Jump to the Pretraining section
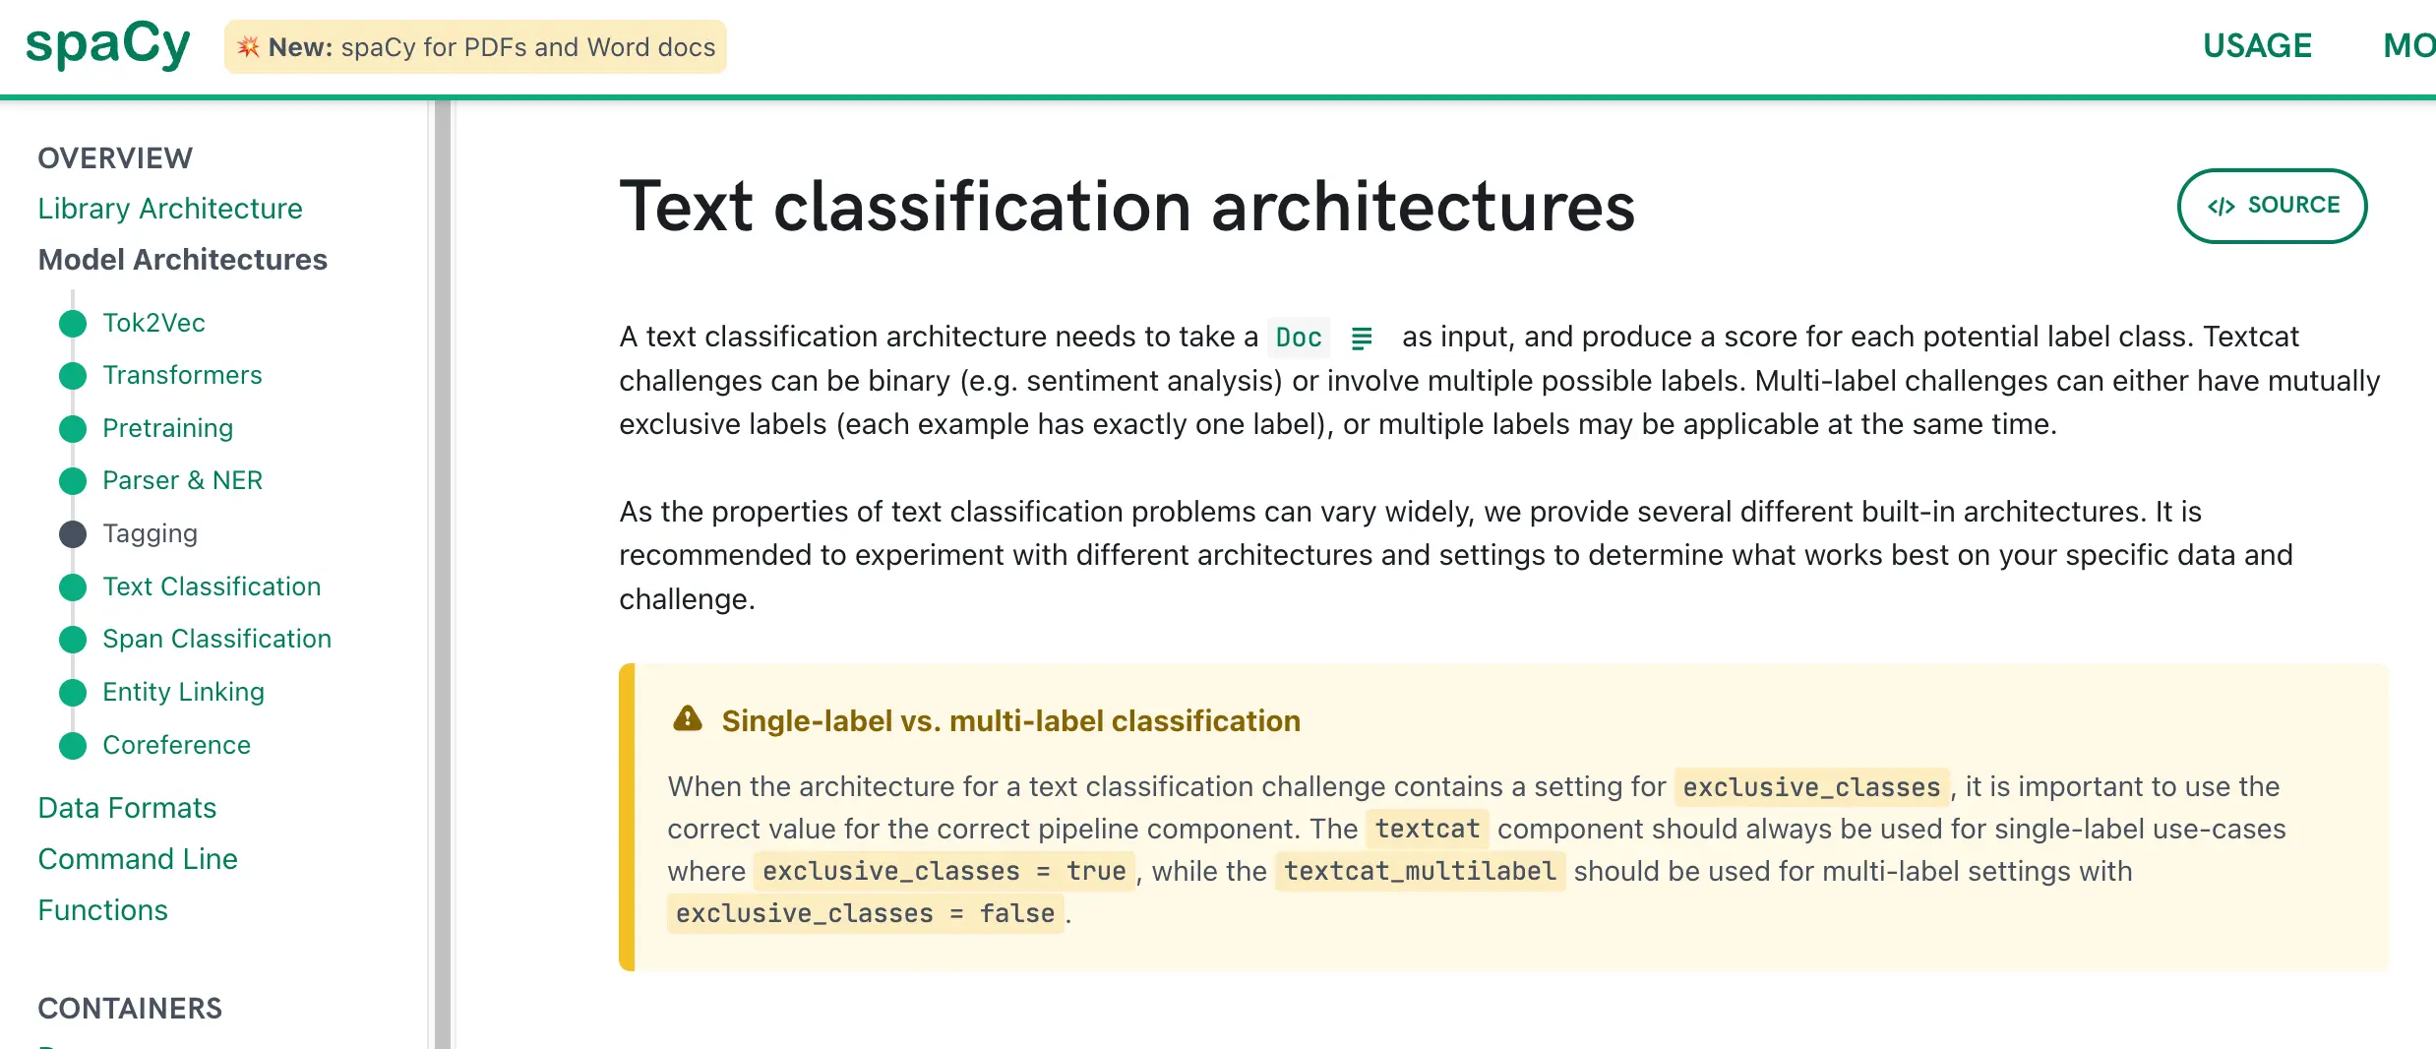Image resolution: width=2436 pixels, height=1049 pixels. coord(167,428)
